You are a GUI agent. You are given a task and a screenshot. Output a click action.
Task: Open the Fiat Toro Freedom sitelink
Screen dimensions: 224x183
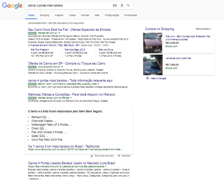tap(40, 50)
